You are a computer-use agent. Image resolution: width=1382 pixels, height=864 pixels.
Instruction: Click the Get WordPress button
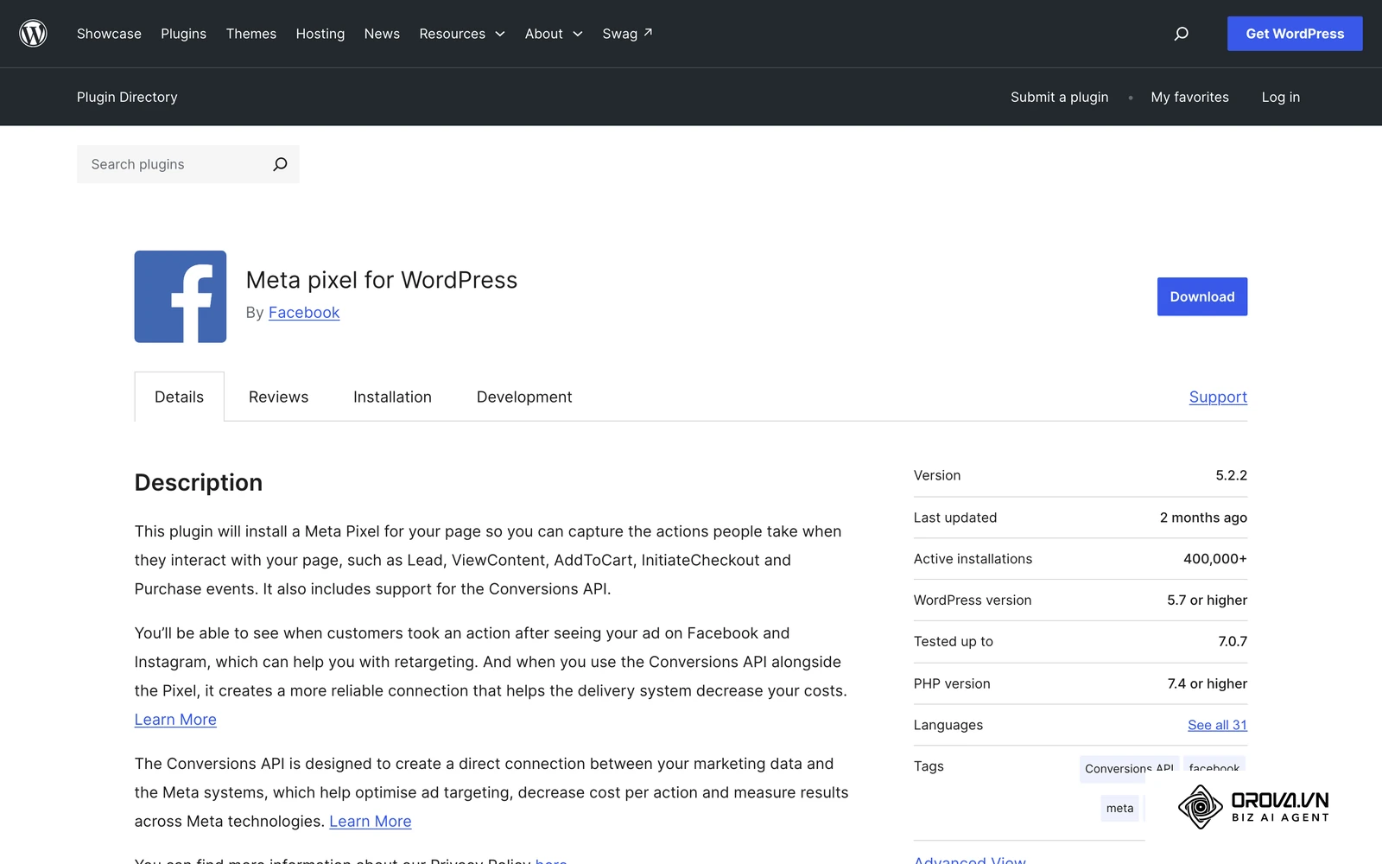coord(1295,34)
